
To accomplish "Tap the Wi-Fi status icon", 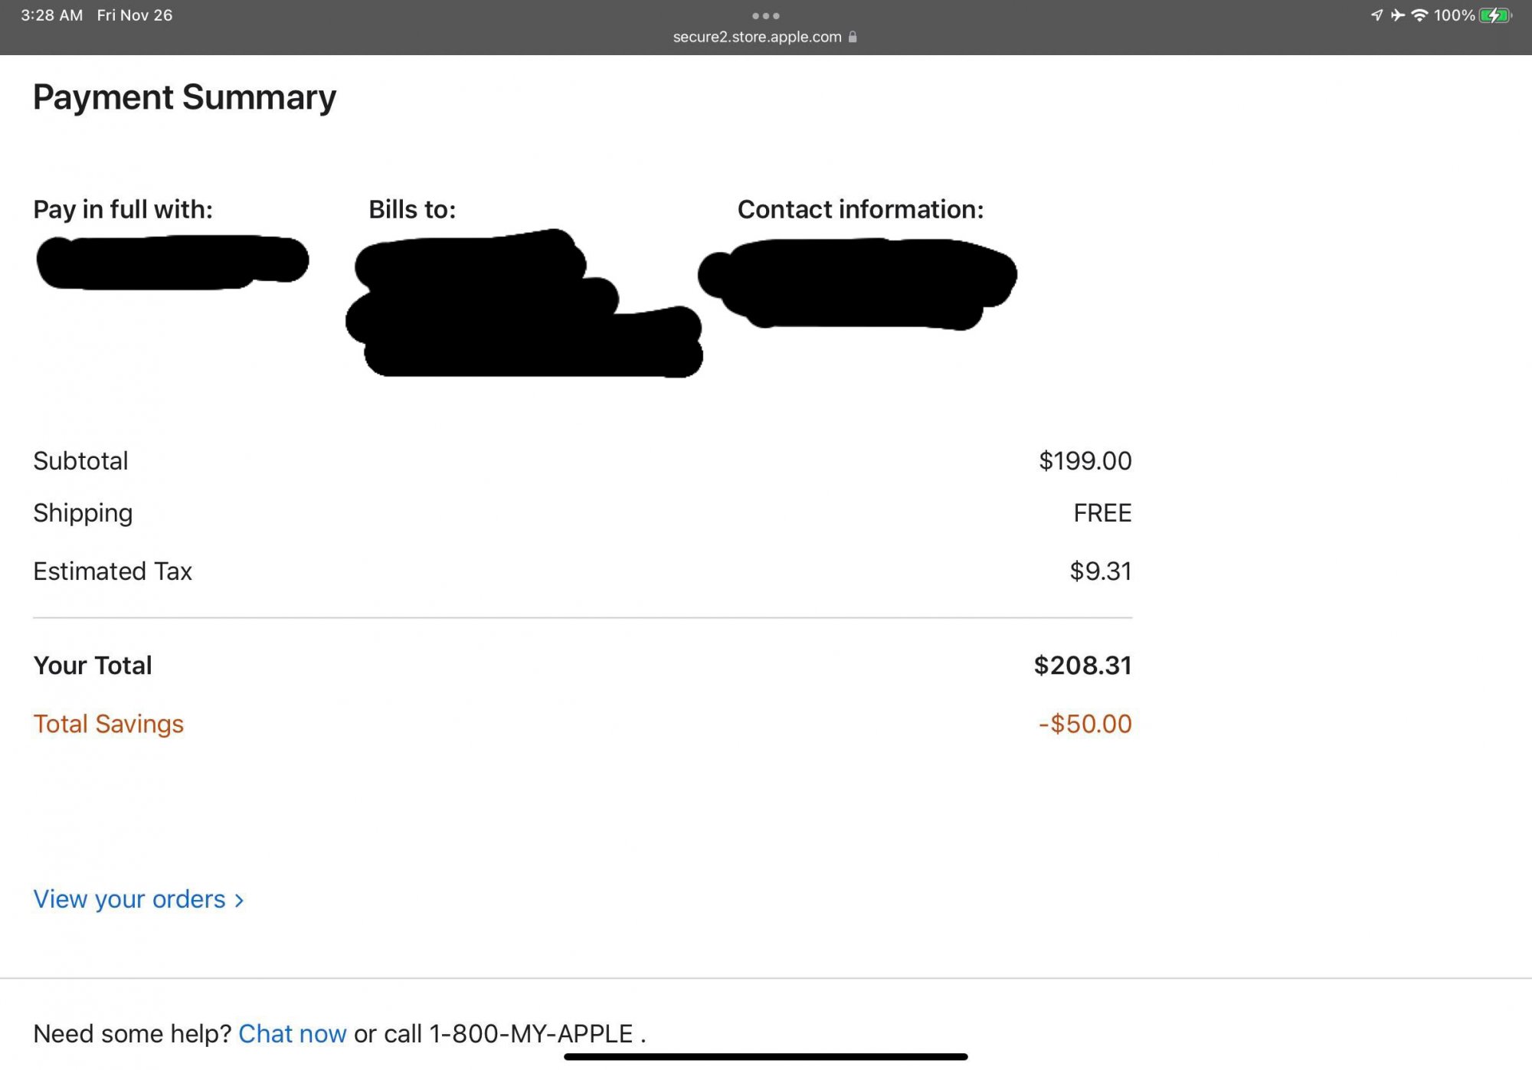I will (1419, 15).
